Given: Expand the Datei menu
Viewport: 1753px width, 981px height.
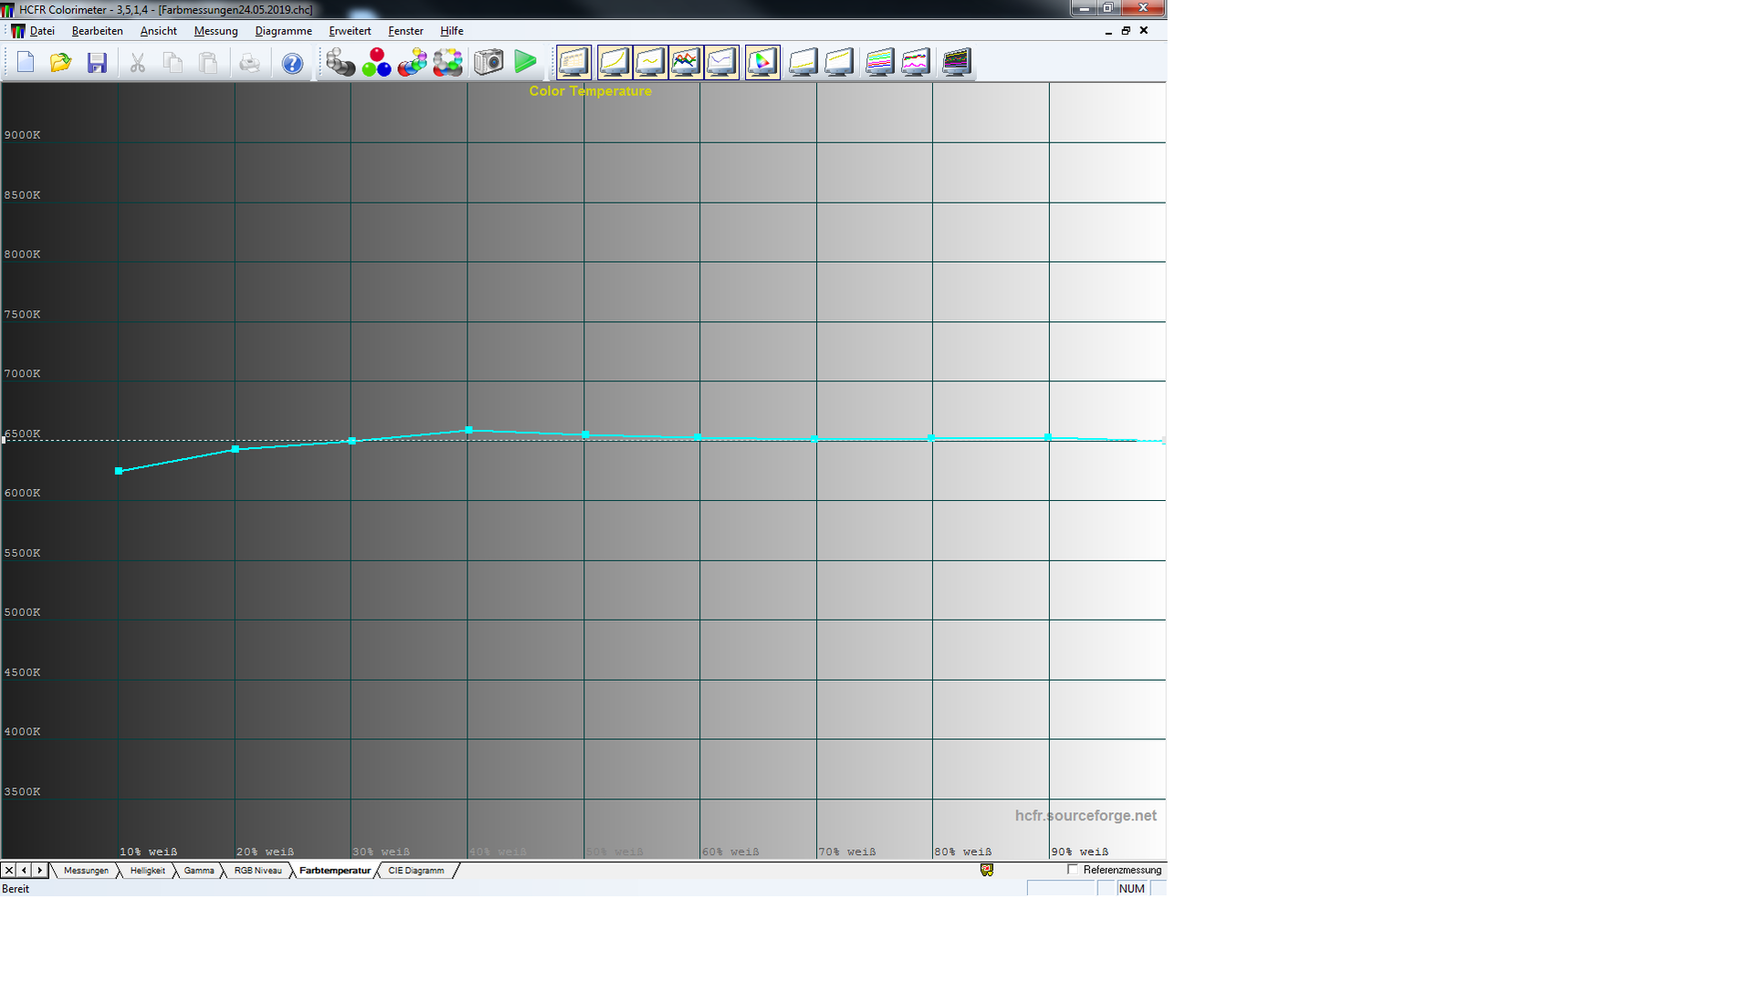Looking at the screenshot, I should point(42,31).
